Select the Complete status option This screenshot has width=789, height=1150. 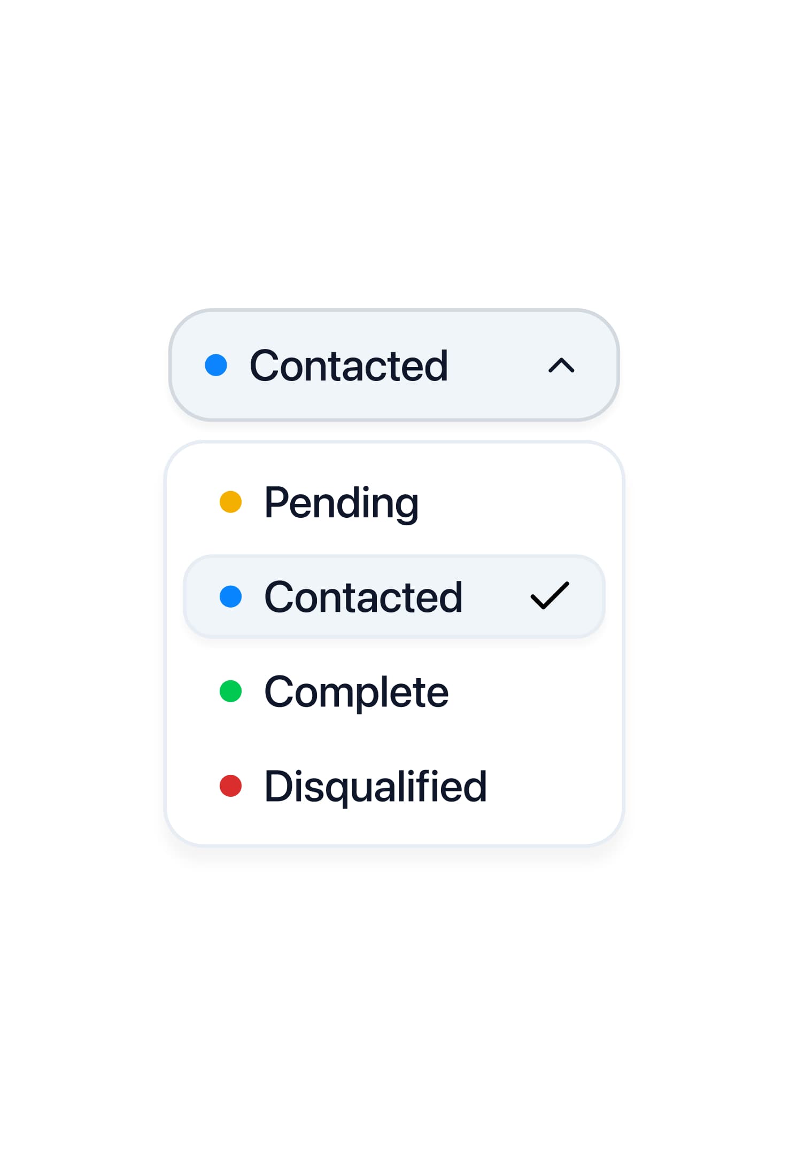click(355, 691)
